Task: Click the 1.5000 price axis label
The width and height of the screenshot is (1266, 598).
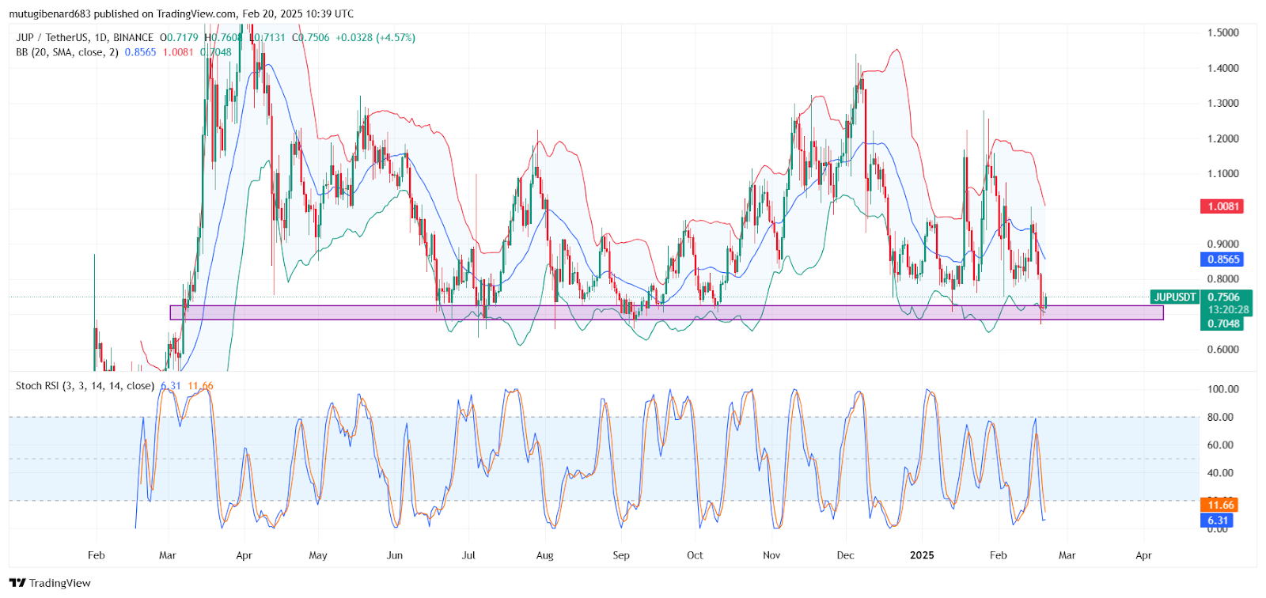Action: click(1223, 32)
